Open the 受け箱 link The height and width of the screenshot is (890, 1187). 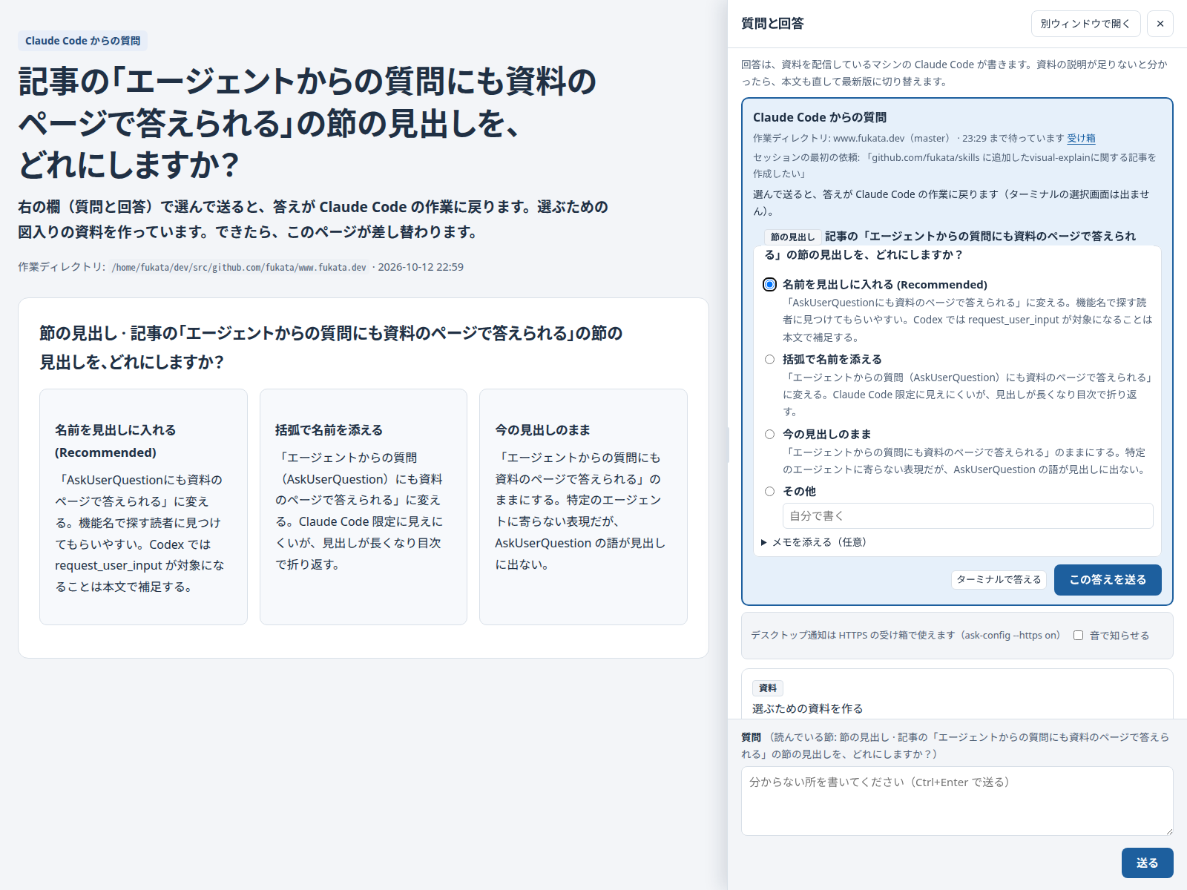click(1081, 138)
